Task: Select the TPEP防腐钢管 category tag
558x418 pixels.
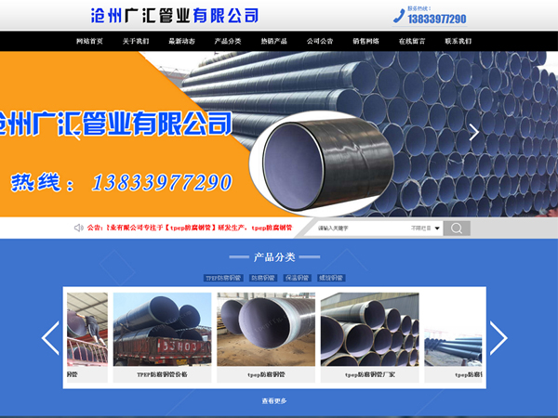Action: (x=223, y=278)
